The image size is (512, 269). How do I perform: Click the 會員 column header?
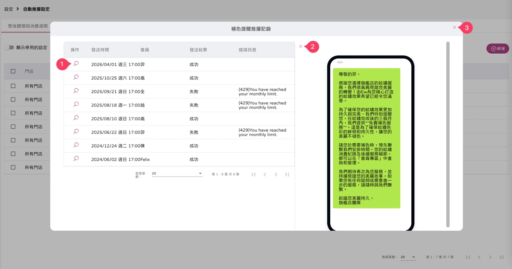click(x=145, y=50)
